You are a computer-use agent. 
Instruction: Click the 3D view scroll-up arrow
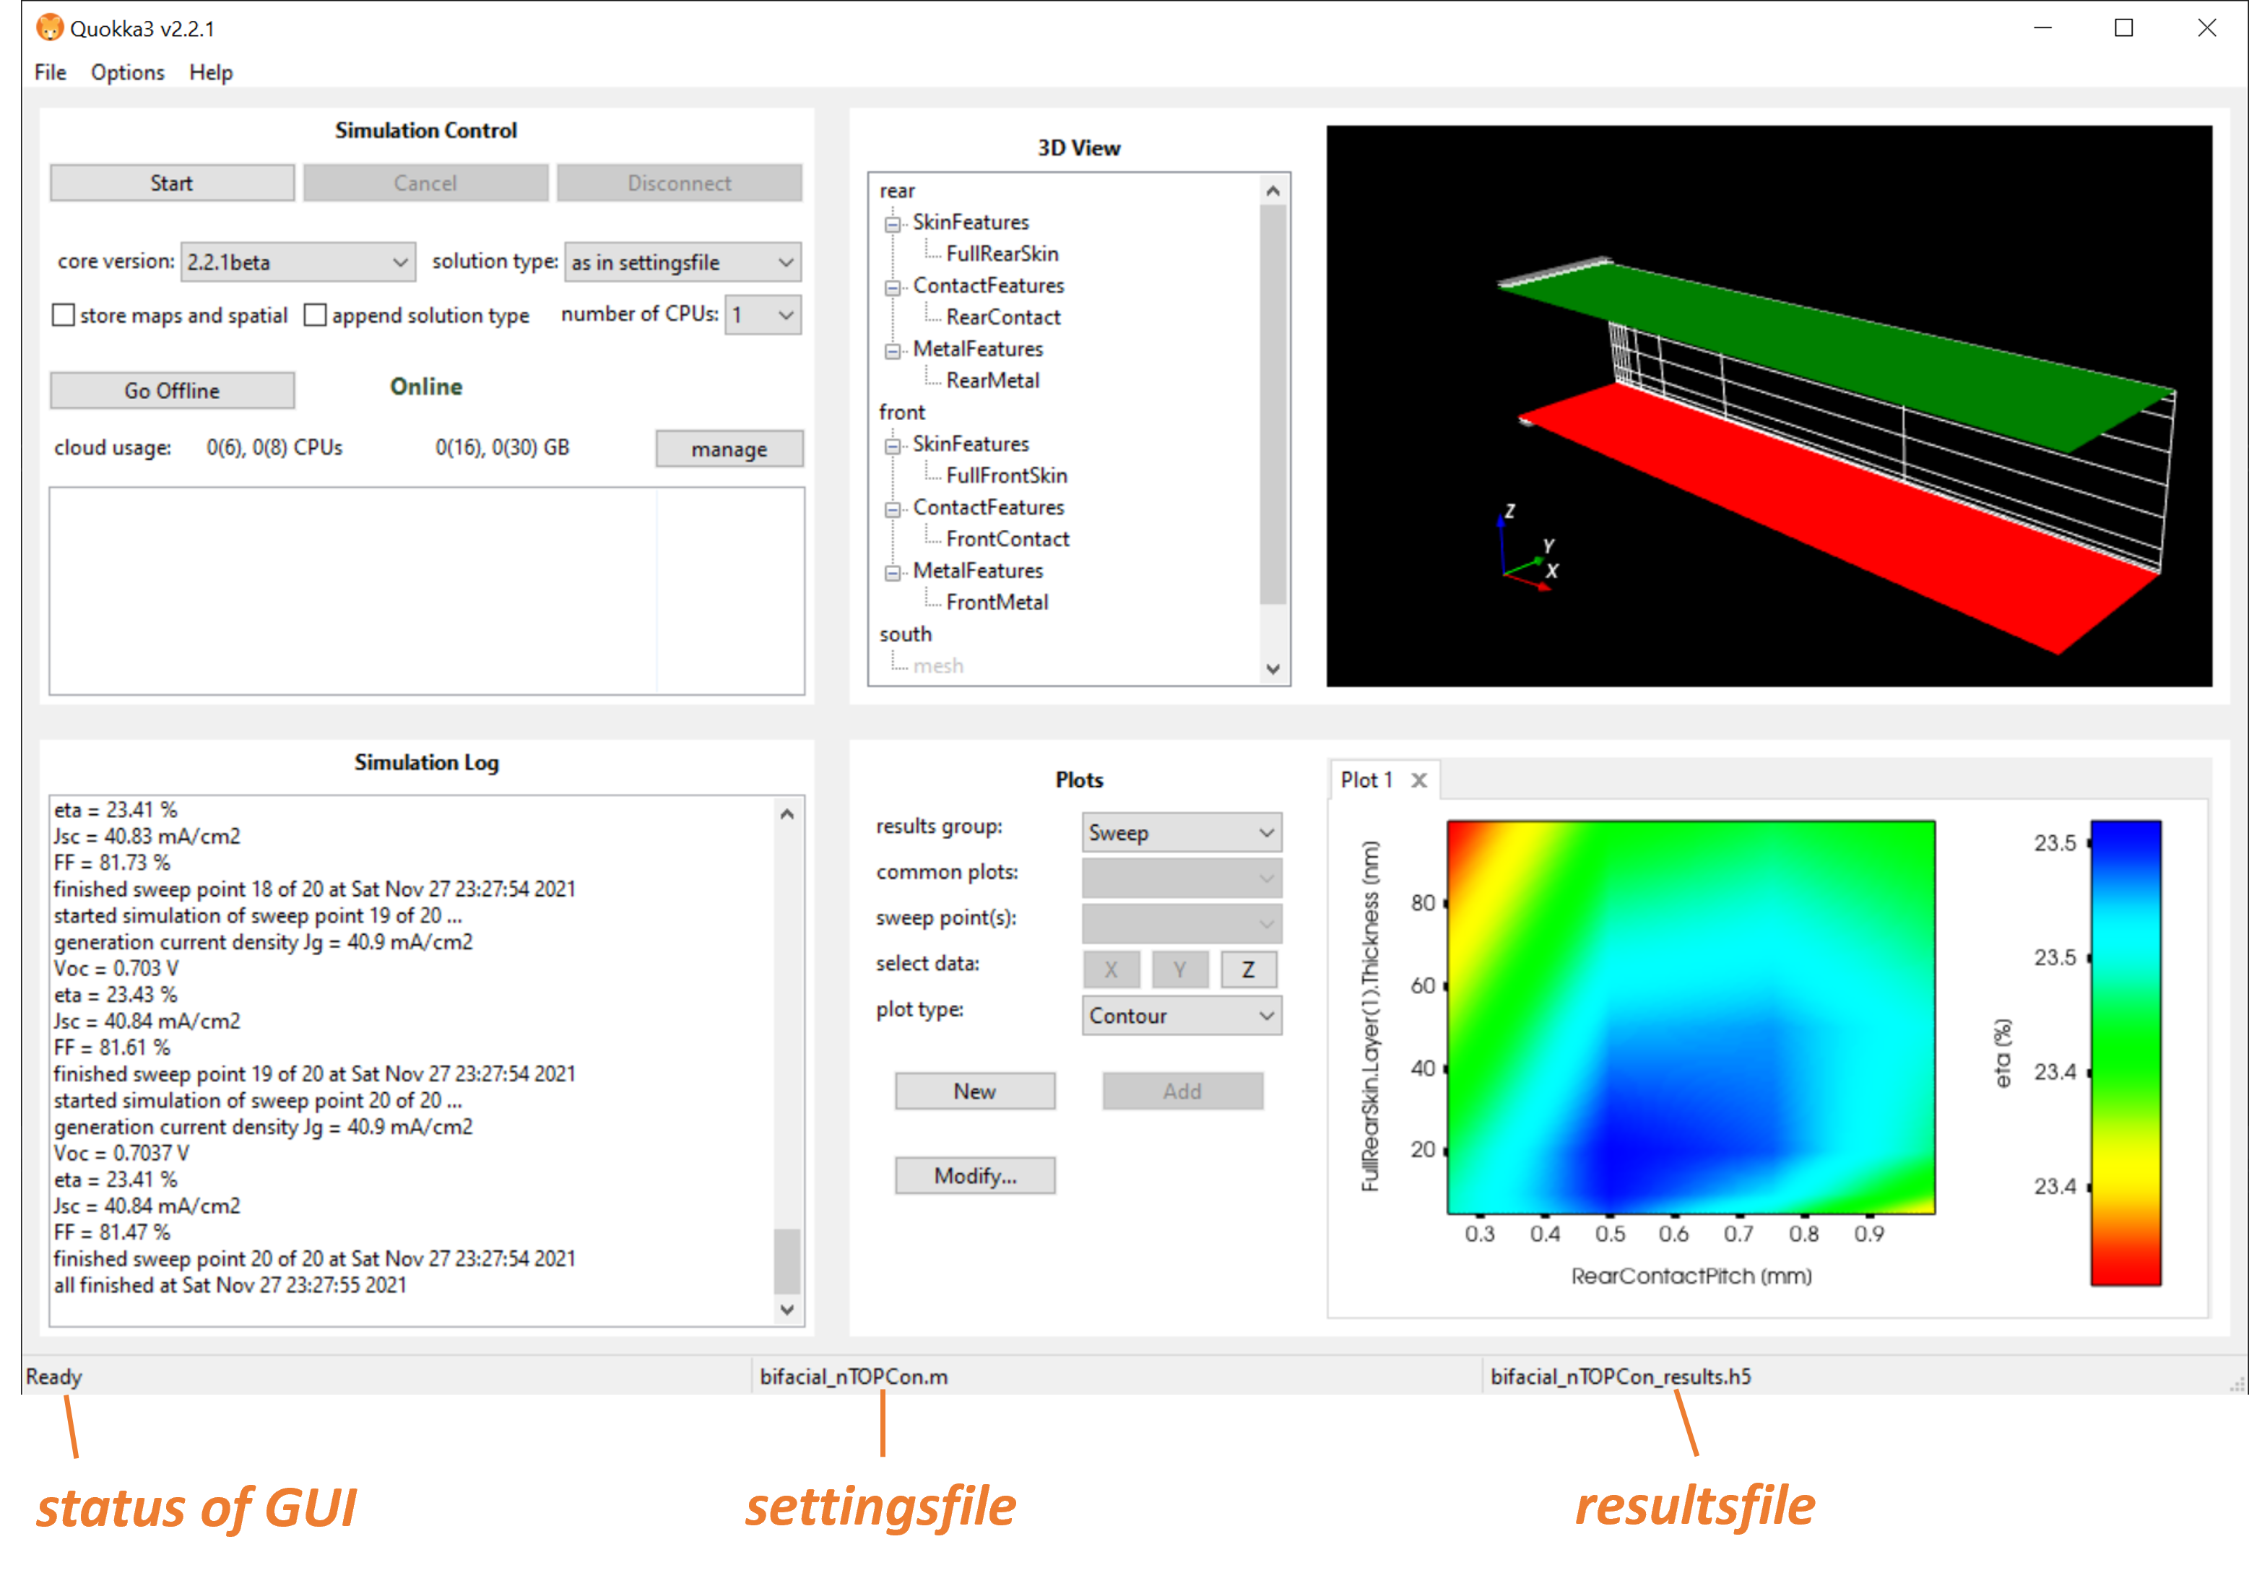tap(1273, 191)
